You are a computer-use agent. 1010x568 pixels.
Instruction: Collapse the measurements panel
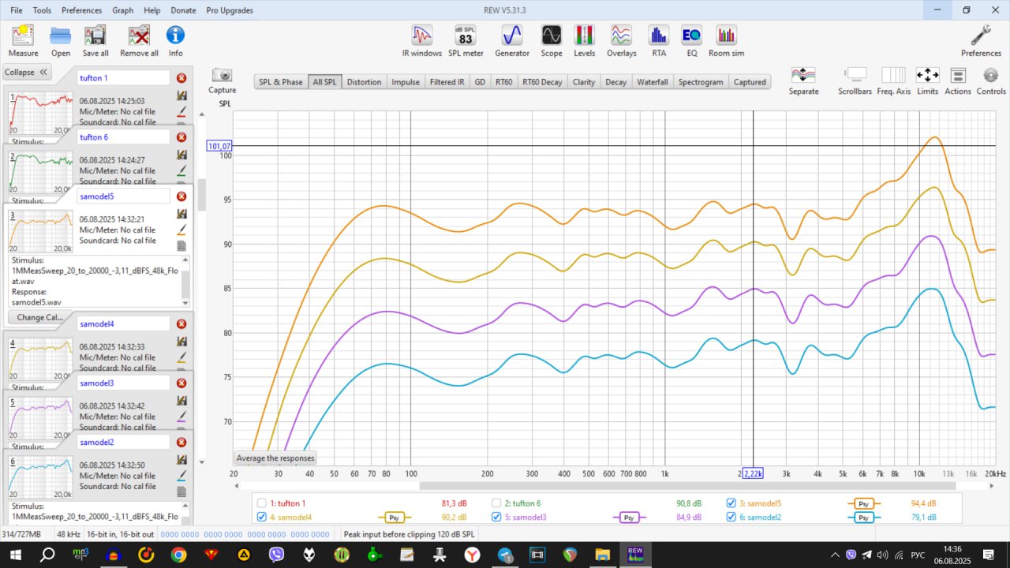(27, 72)
